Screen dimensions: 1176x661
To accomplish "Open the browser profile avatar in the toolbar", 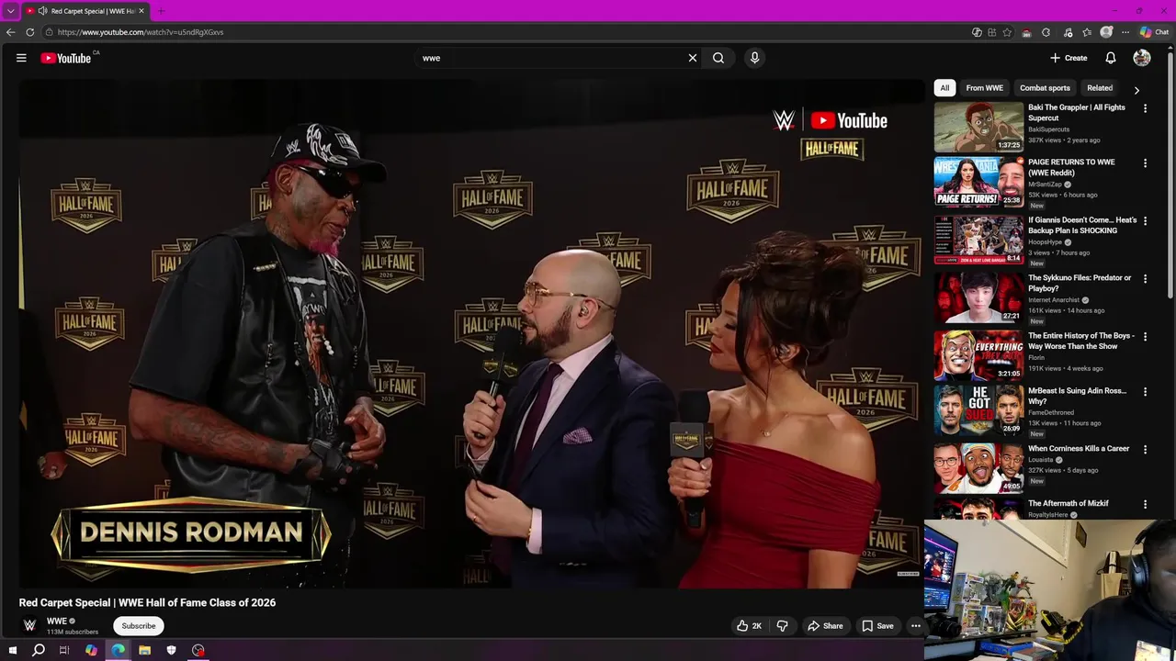I will (x=1106, y=32).
